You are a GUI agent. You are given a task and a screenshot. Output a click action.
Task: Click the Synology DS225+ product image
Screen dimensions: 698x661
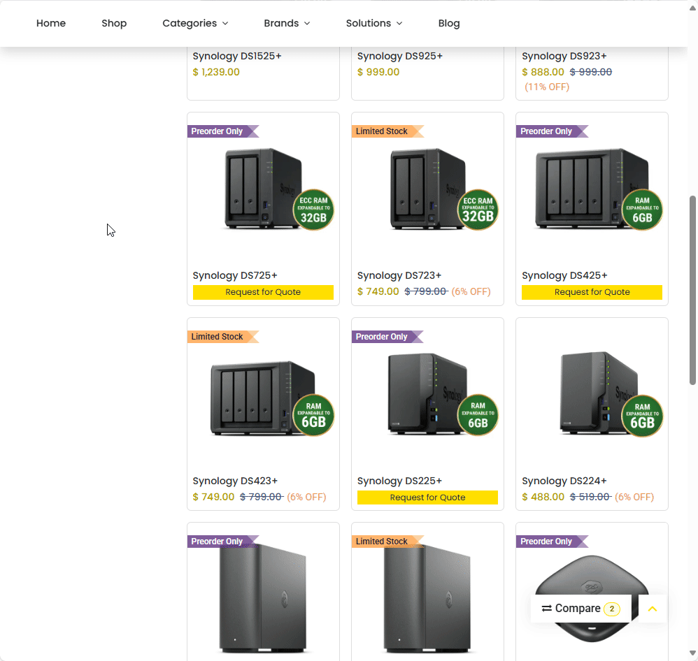[x=427, y=393]
